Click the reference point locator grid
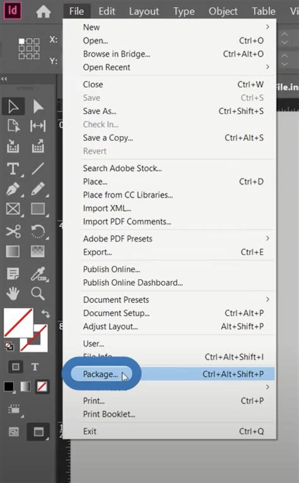The height and width of the screenshot is (483, 299). (29, 49)
